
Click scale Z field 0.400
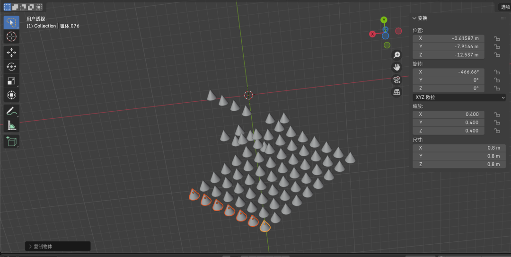pos(449,131)
